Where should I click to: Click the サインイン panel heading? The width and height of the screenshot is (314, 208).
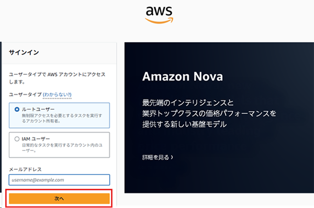[24, 52]
